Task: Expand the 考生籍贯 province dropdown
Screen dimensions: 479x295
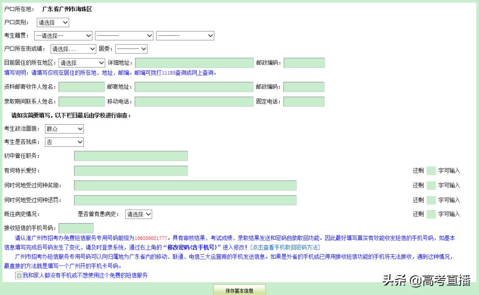Action: pyautogui.click(x=63, y=35)
